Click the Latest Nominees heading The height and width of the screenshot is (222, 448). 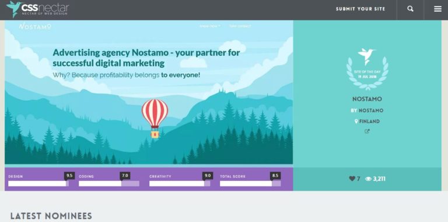click(51, 216)
